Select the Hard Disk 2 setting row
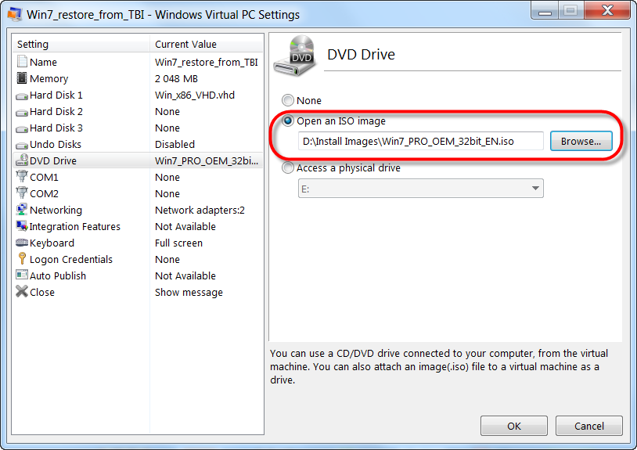This screenshot has width=637, height=450. pos(139,112)
